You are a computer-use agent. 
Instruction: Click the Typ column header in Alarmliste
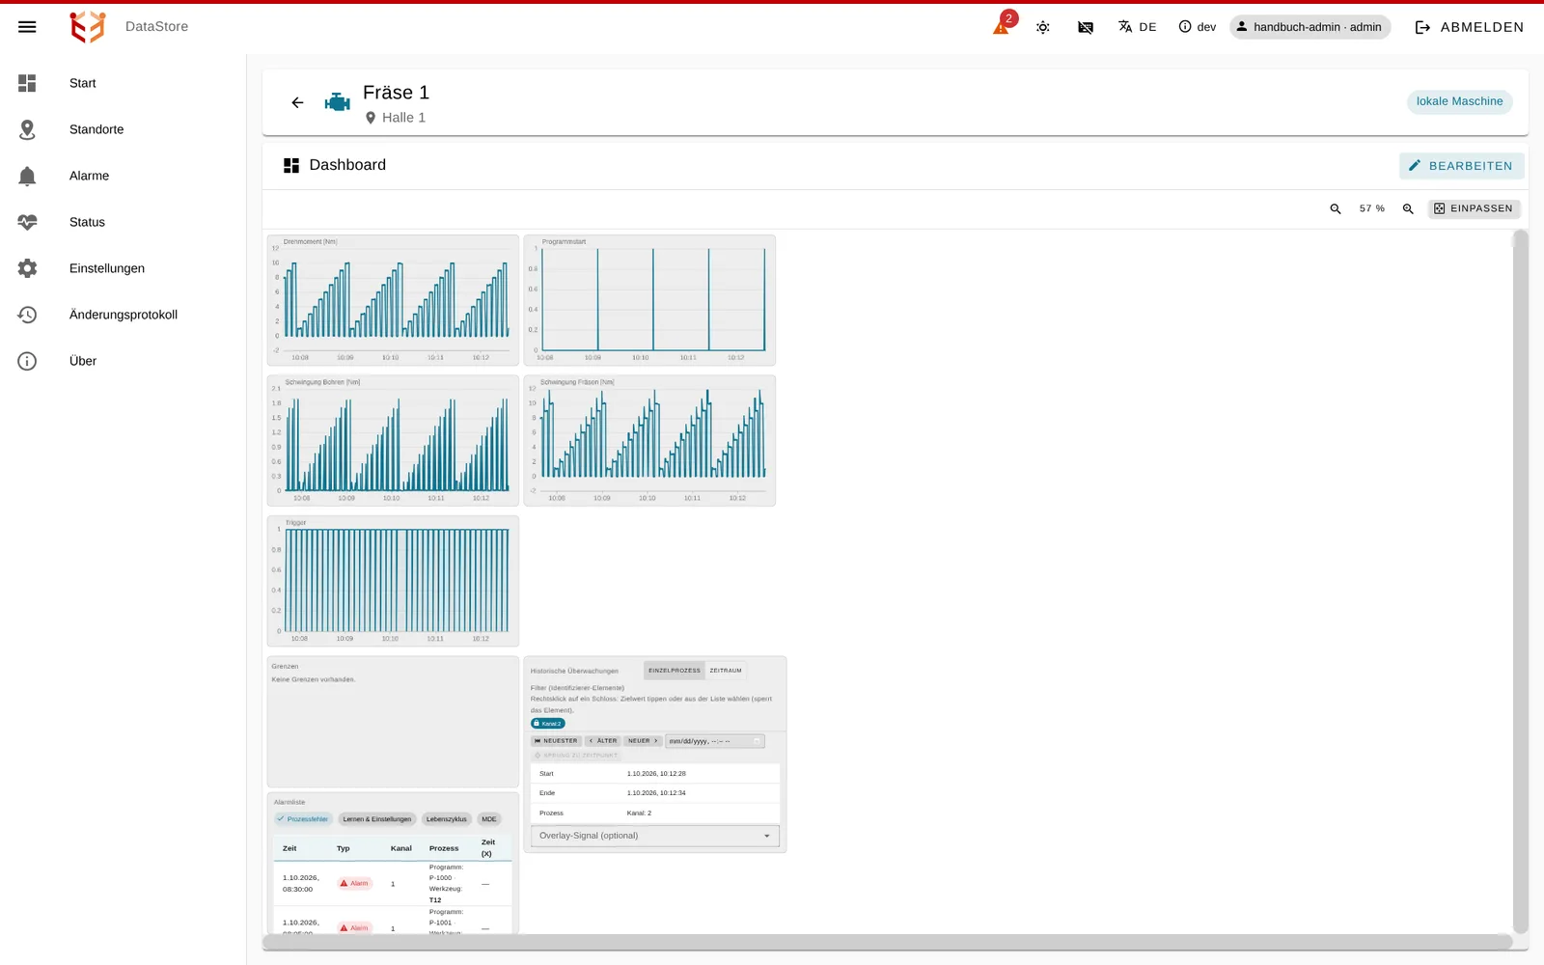344,849
